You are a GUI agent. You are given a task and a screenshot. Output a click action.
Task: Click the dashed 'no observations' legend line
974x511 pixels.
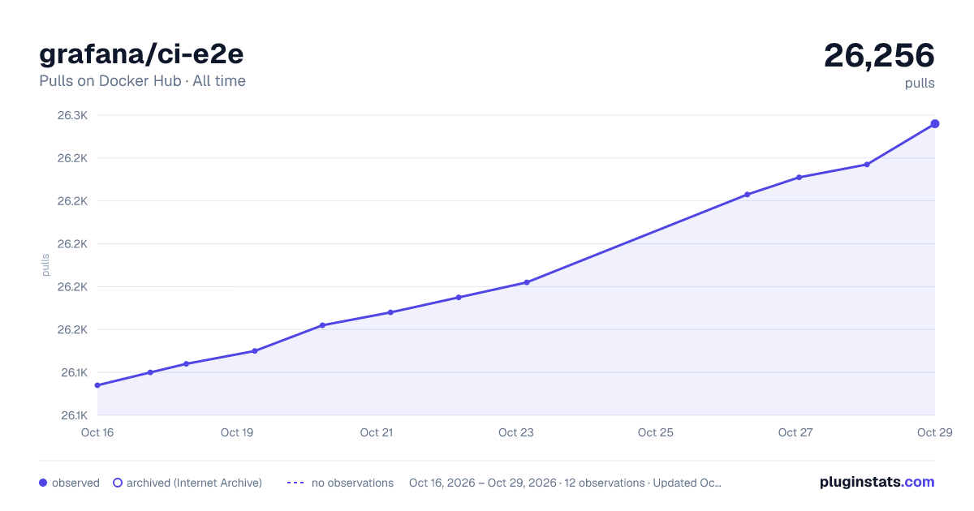[295, 483]
